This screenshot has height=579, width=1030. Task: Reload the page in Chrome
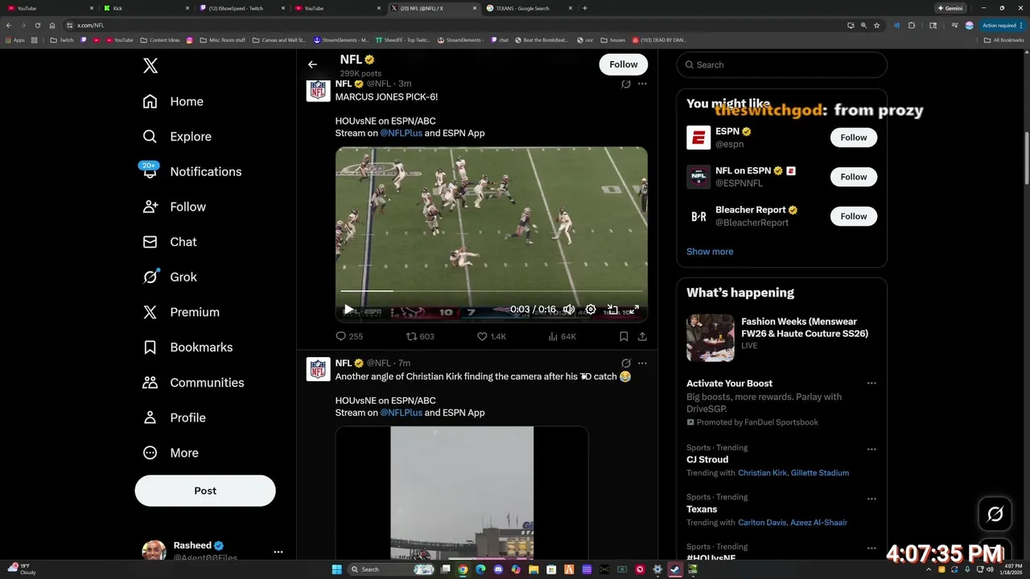tap(37, 25)
